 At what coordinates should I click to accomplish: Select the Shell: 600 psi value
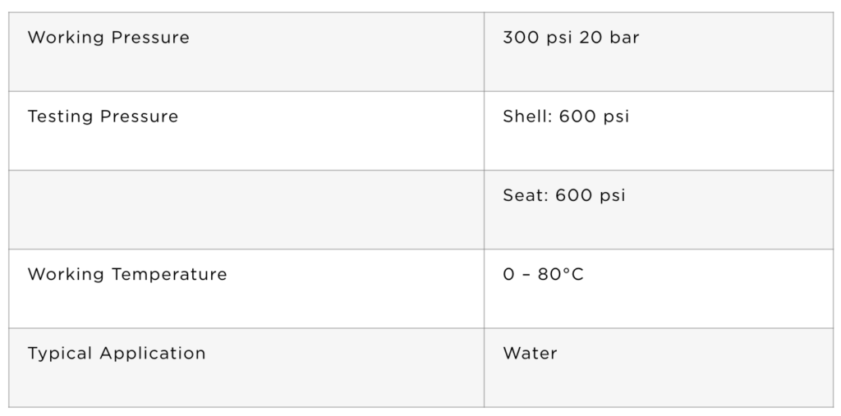tap(566, 117)
